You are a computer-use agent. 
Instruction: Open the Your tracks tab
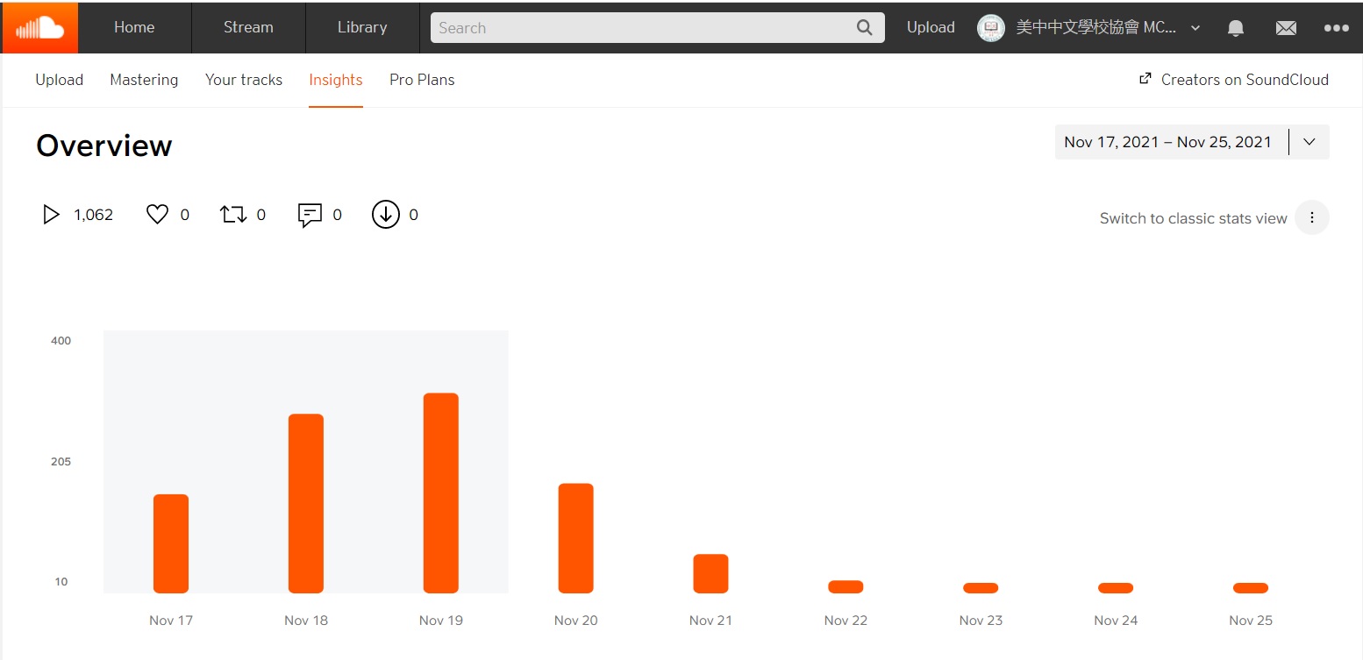point(244,80)
